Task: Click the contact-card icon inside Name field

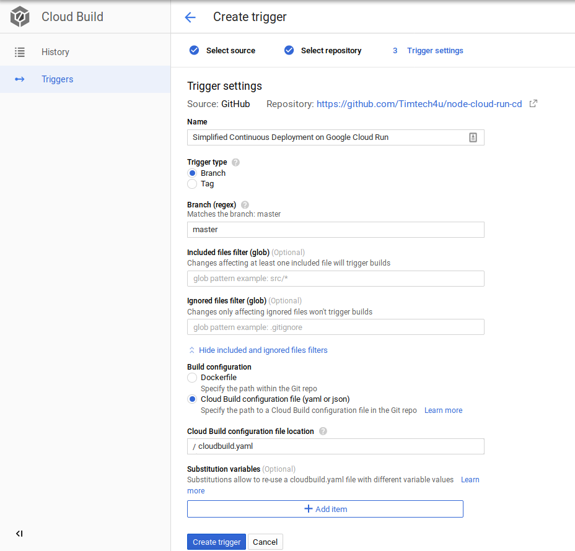Action: pyautogui.click(x=473, y=137)
